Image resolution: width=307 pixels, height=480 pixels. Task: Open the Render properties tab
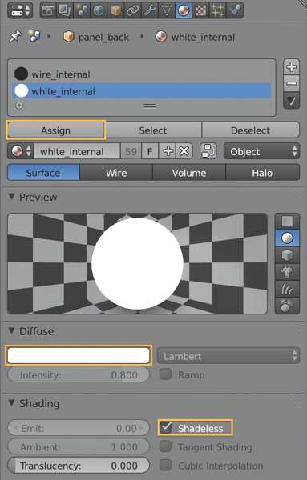[x=48, y=10]
